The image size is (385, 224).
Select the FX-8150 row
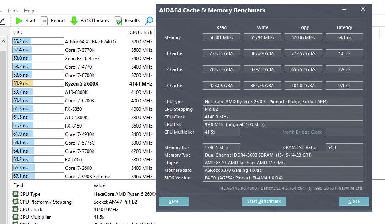(x=83, y=126)
